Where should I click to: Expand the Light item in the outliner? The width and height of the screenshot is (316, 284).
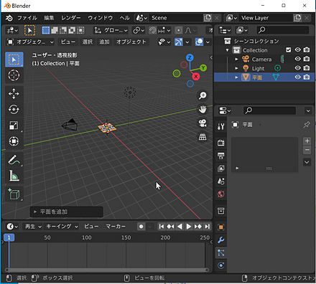236,68
